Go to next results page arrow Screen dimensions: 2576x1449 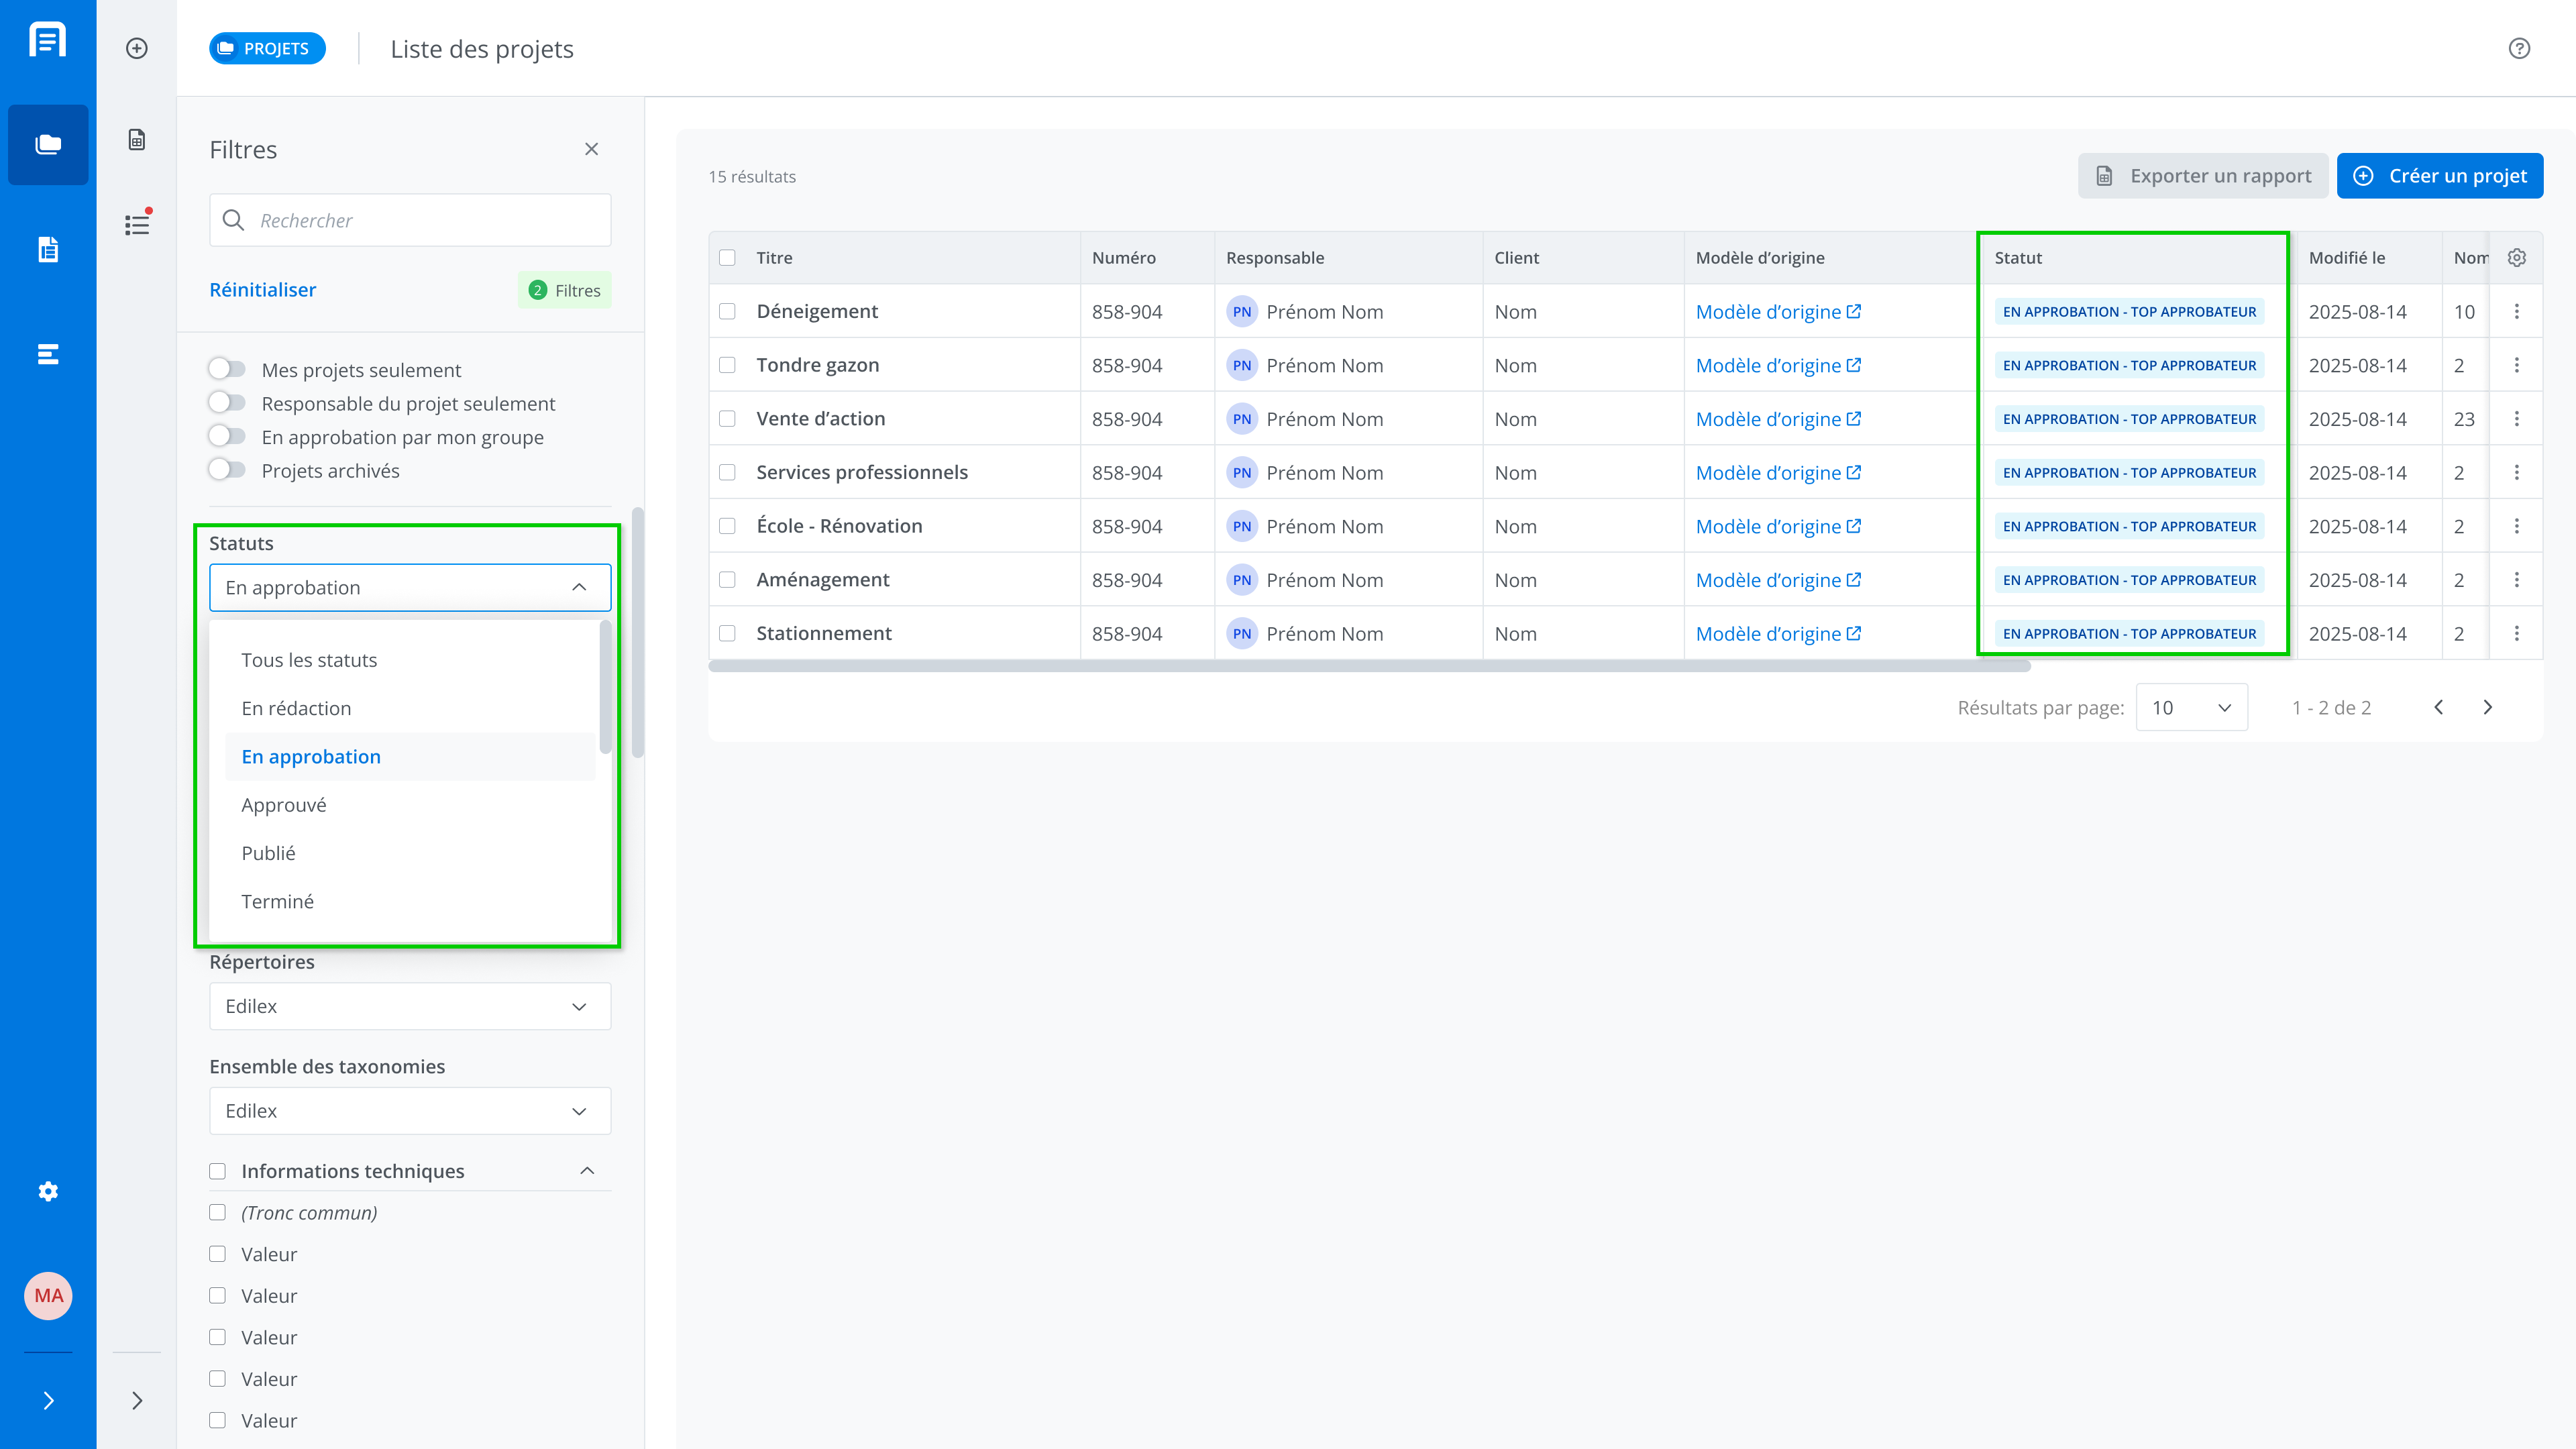(2488, 708)
